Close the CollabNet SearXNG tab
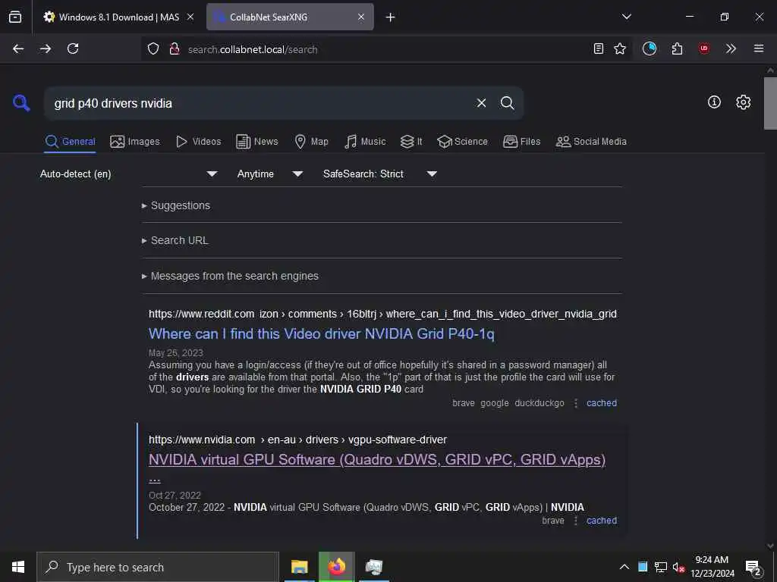The image size is (777, 582). [361, 17]
